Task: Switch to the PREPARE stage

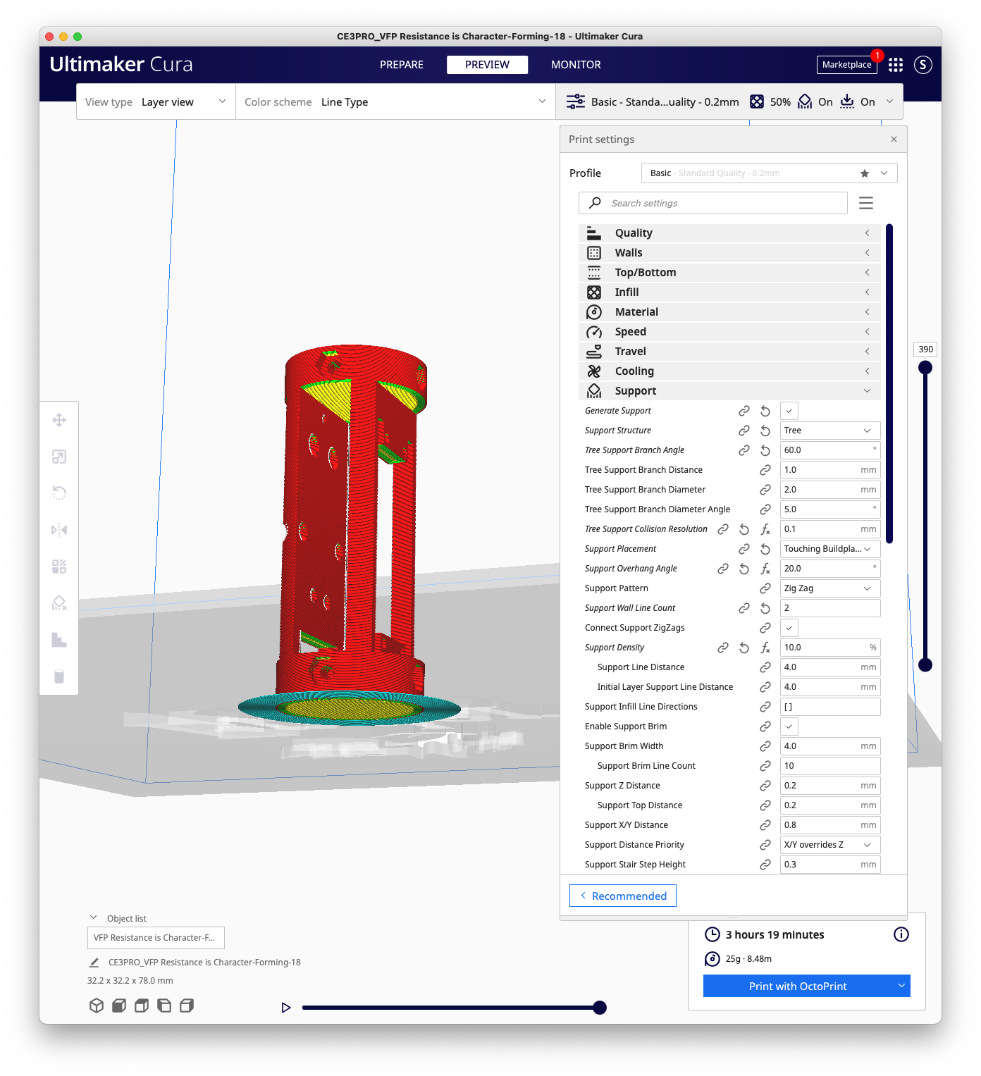Action: (402, 65)
